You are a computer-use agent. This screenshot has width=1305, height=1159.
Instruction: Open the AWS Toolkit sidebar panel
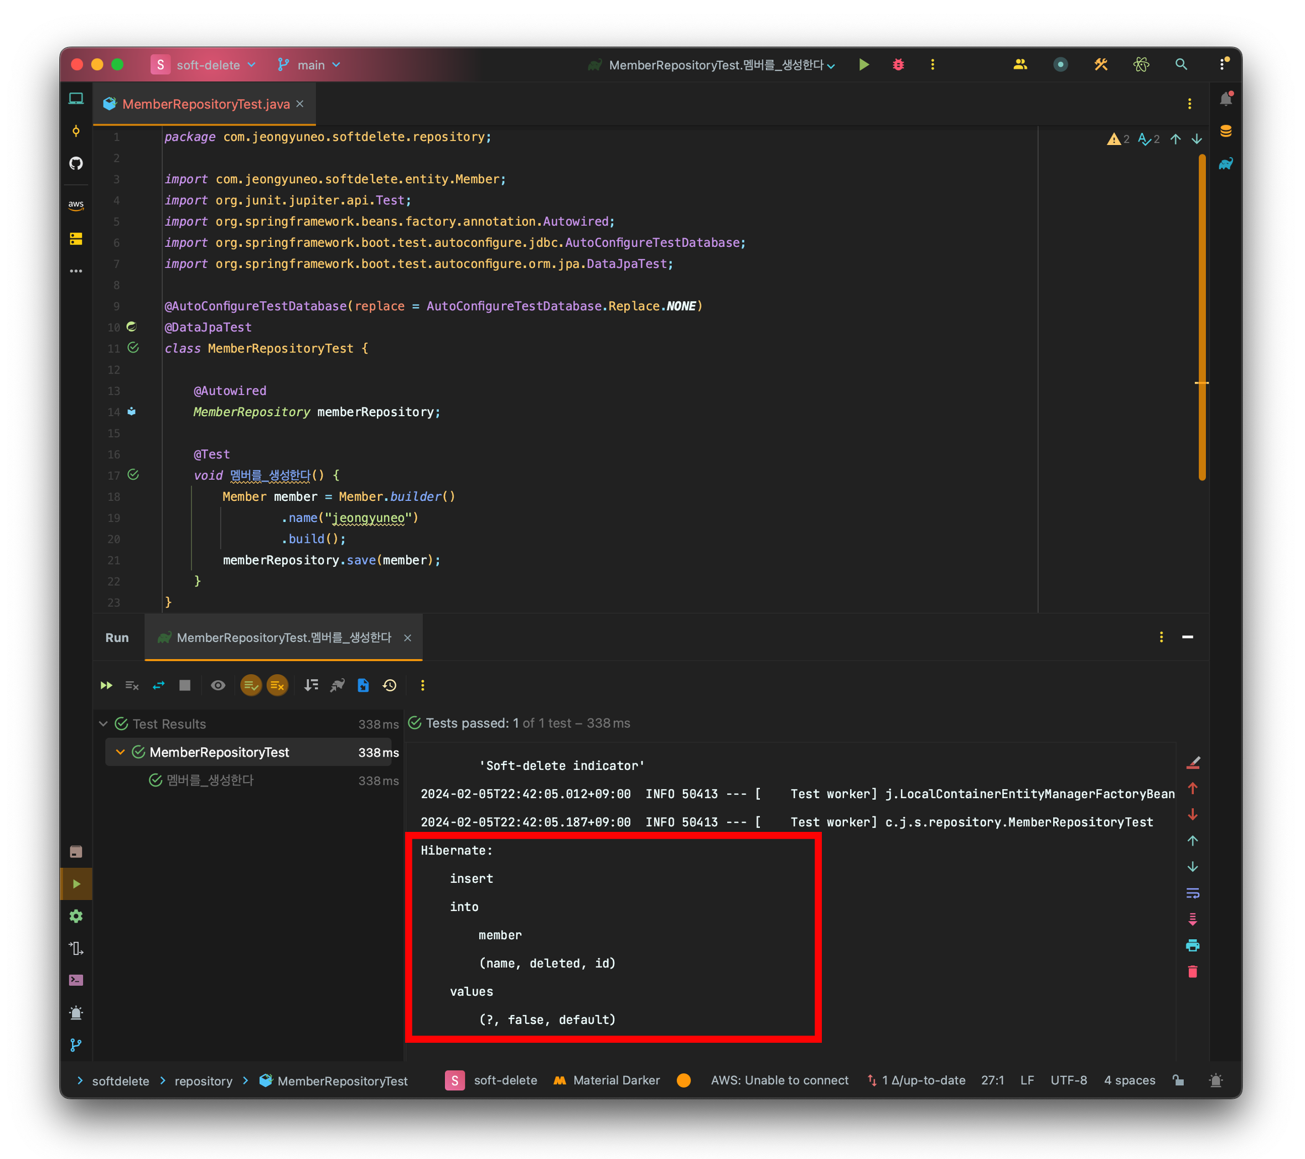[76, 205]
